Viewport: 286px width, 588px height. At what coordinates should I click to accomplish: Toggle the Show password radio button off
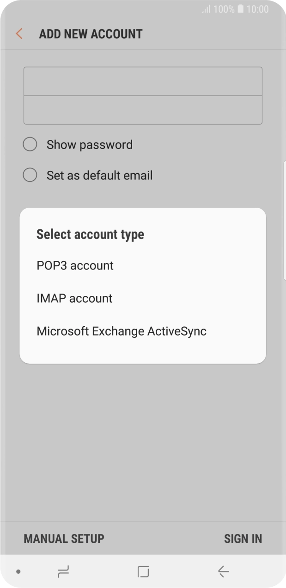tap(30, 144)
